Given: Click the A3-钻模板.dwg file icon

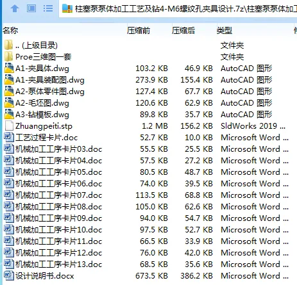Looking at the screenshot, I should point(9,114).
